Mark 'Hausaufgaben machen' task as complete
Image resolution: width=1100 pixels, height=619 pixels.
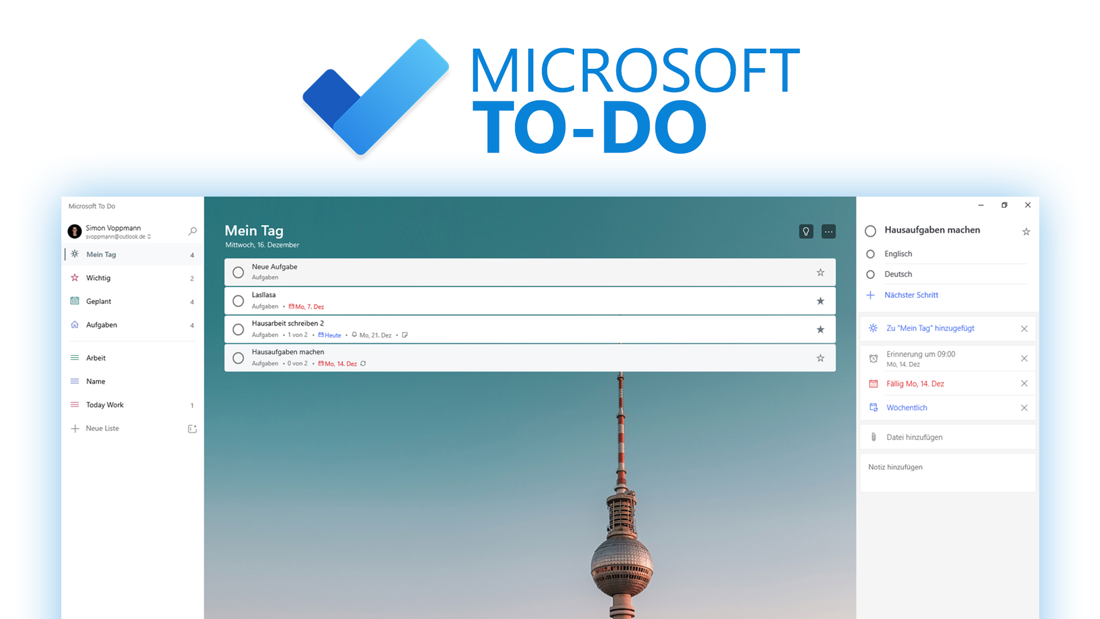click(x=238, y=358)
